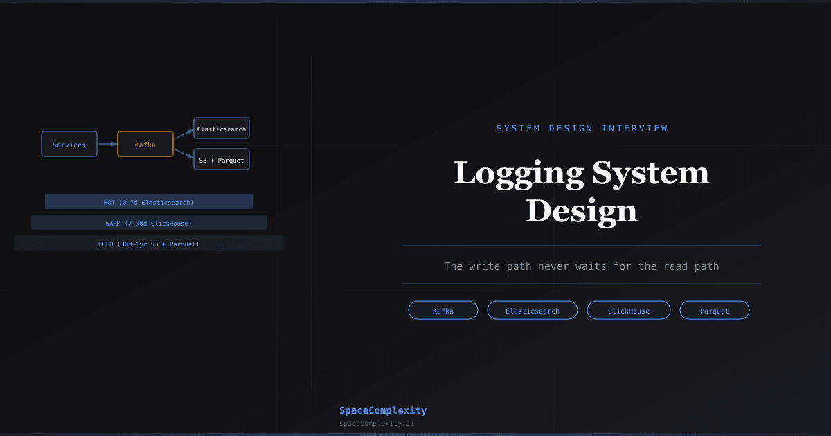Select the WARM (7–30d ClickHouse) tier bar
Screen dimensions: 831x436
coord(149,222)
